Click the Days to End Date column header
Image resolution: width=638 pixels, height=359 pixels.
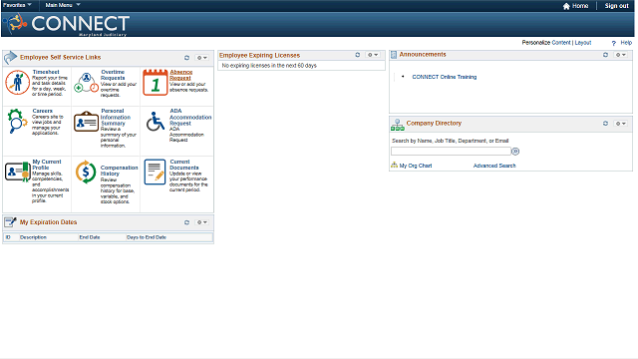147,237
